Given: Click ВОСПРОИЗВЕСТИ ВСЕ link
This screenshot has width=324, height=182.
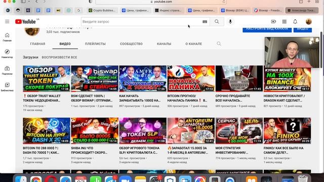Looking at the screenshot, I should pos(59,57).
